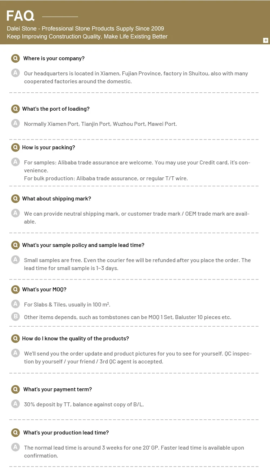Expand the "How is your packing?" question
This screenshot has height=468, width=270.
pos(49,147)
